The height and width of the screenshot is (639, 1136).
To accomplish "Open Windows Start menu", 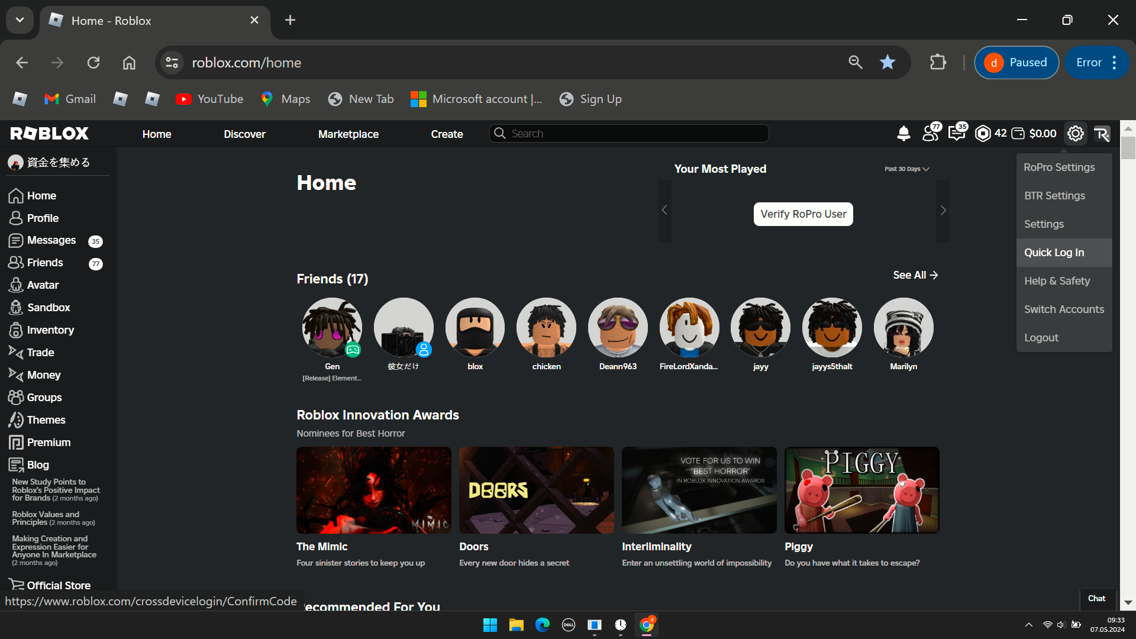I will 490,625.
